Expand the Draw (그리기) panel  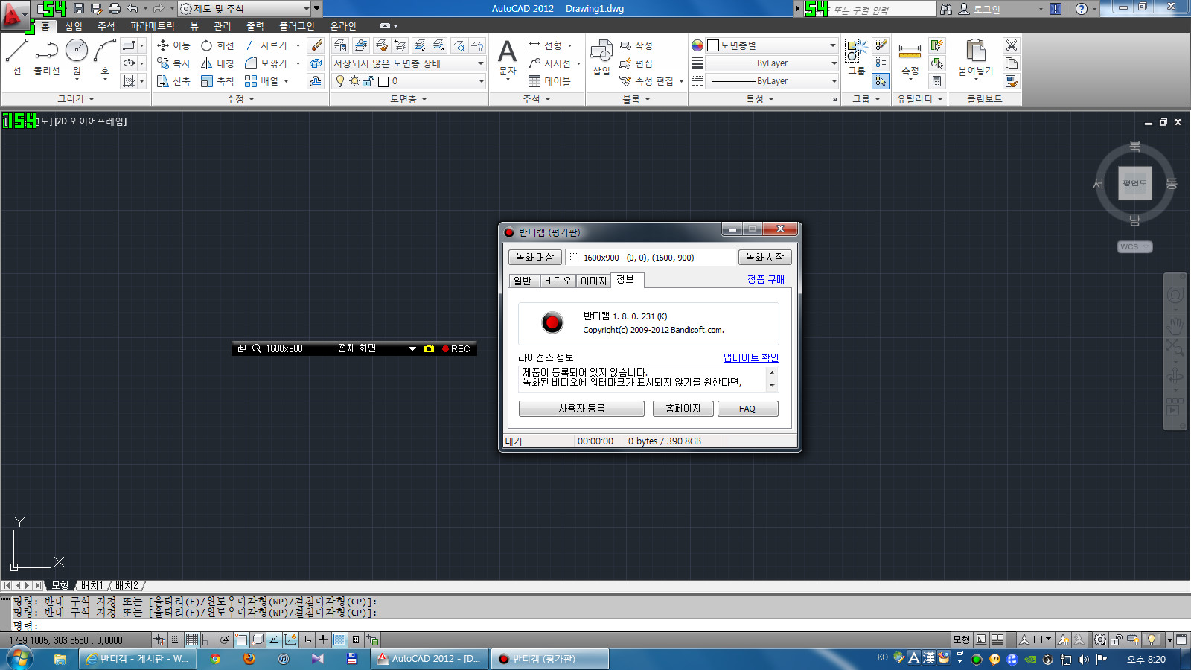76,98
